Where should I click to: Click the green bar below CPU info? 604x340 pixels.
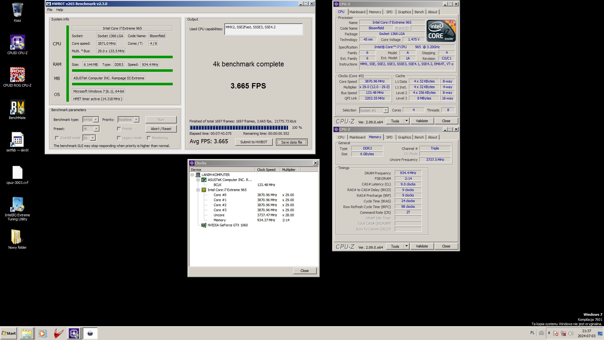(122, 57)
